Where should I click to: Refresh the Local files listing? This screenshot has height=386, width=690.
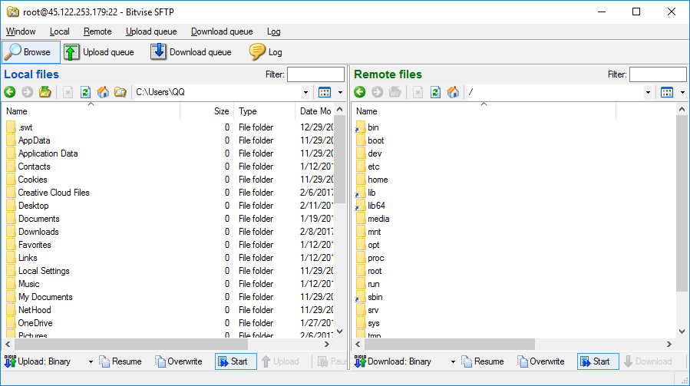point(85,92)
